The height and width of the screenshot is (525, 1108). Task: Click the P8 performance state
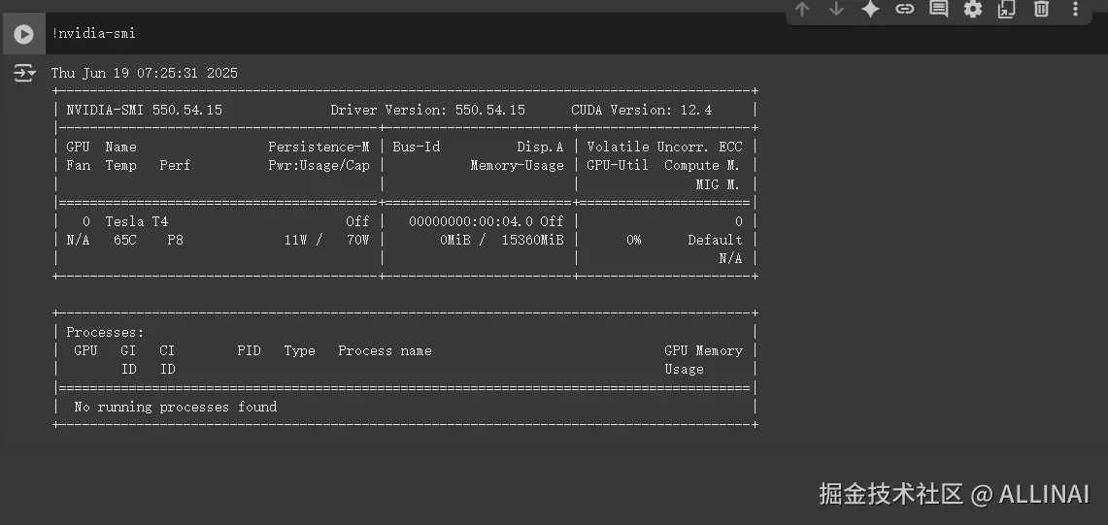pyautogui.click(x=175, y=240)
